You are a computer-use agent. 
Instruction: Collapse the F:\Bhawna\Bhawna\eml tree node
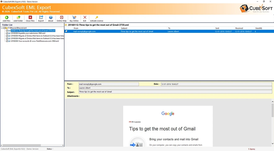click(x=2, y=28)
